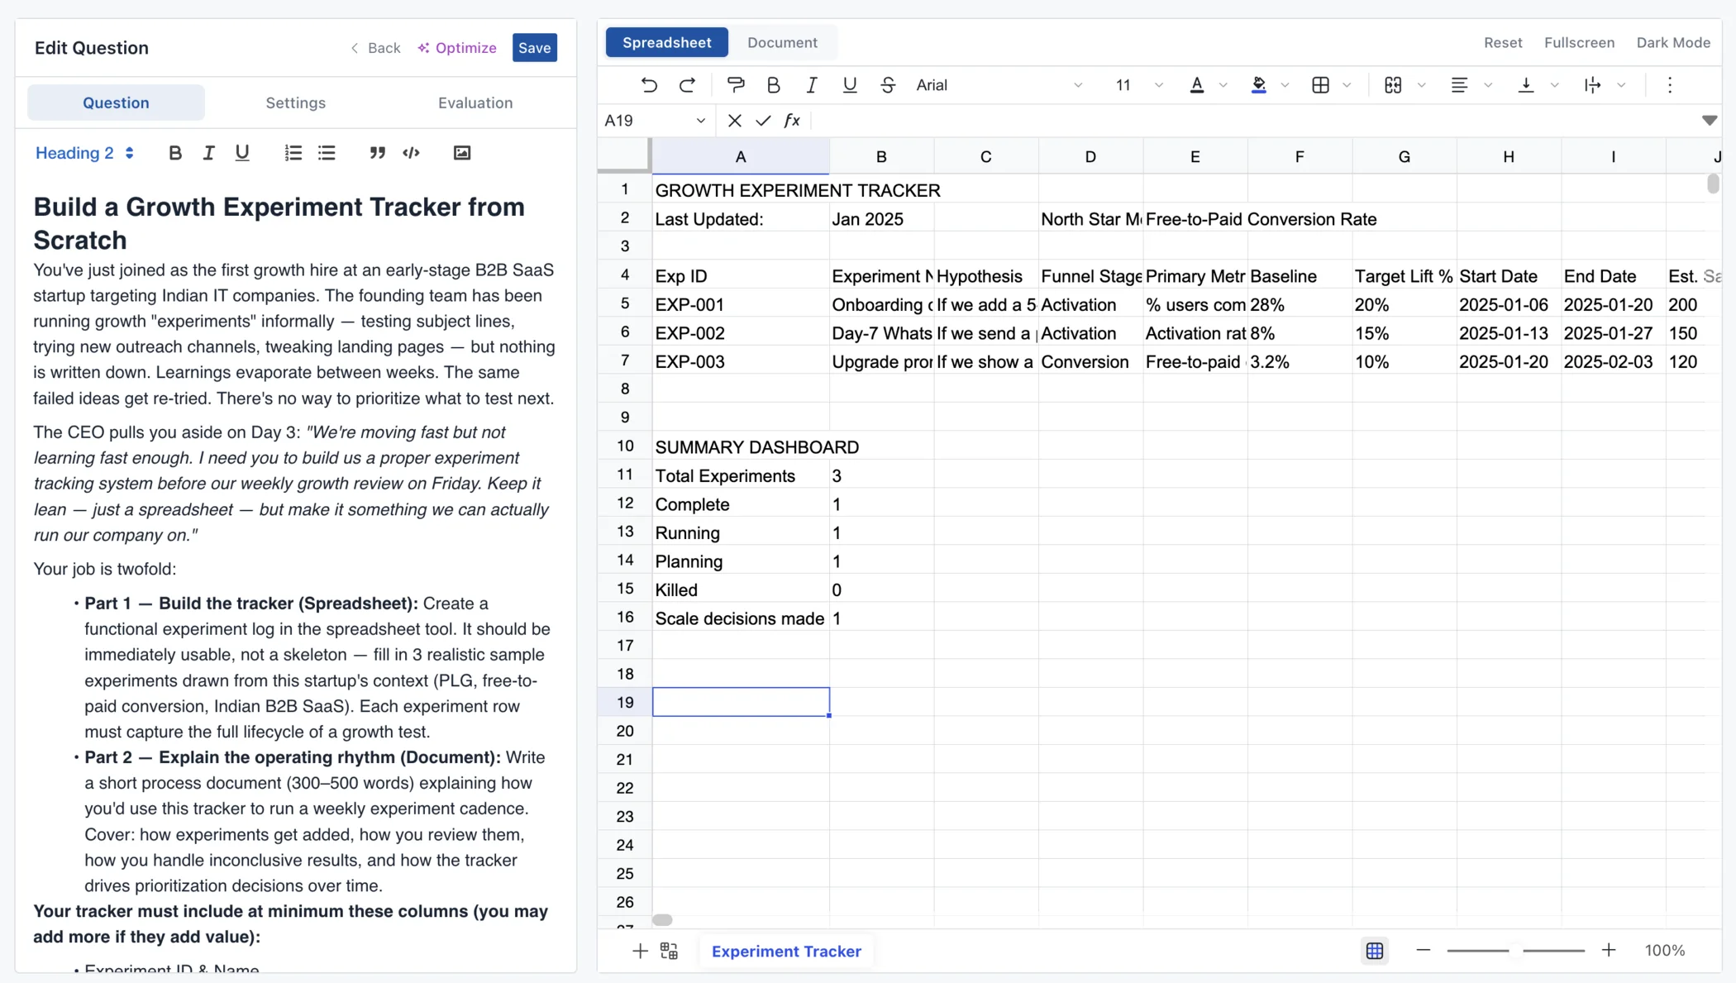This screenshot has width=1736, height=983.
Task: Click the text wrap icon
Action: 1592,85
